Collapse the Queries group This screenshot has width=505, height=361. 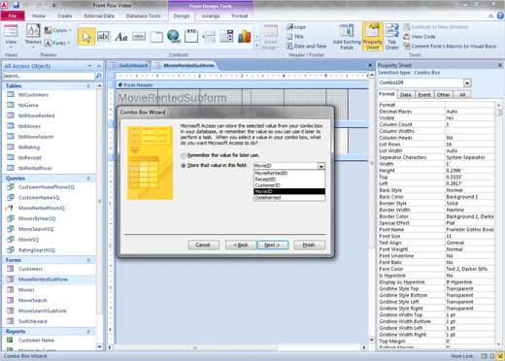pos(88,179)
